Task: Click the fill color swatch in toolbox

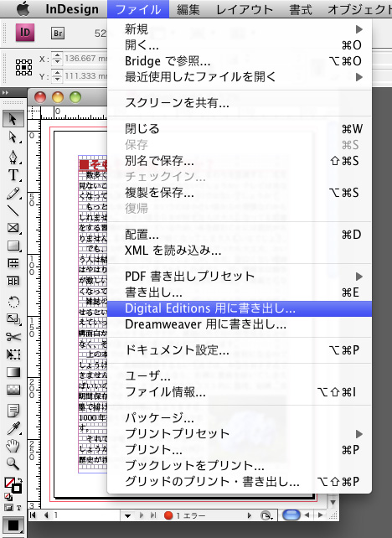Action: [x=10, y=483]
